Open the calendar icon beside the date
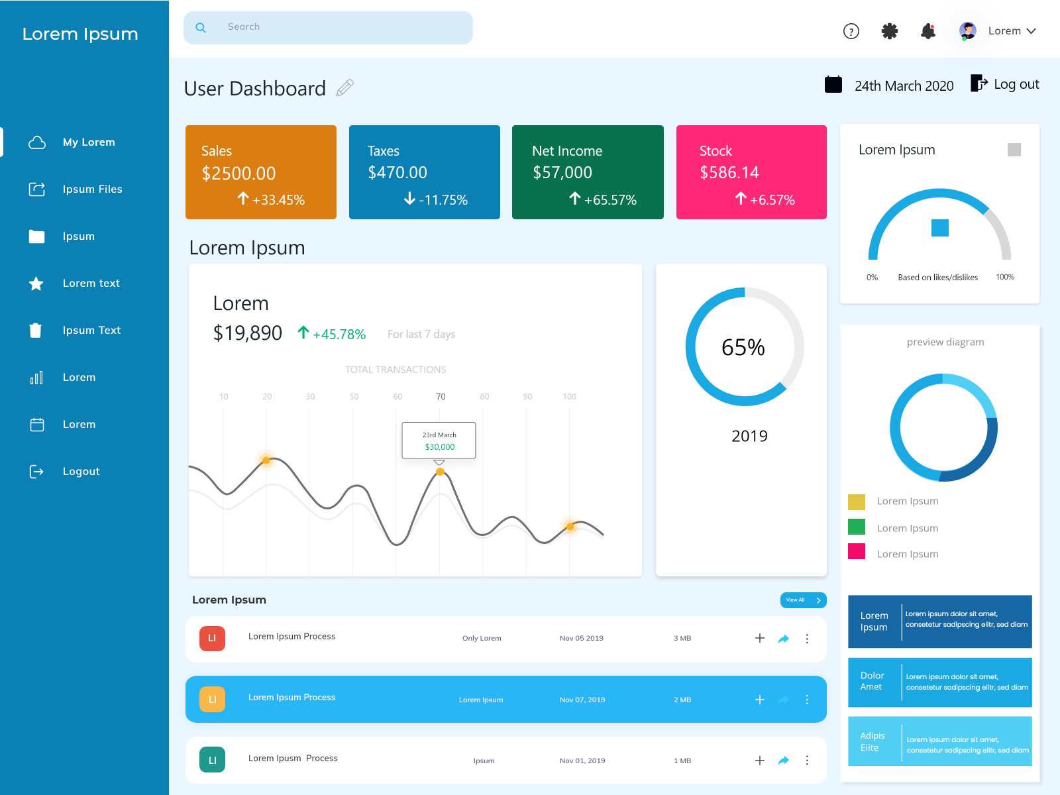Screen dimensions: 1060x795 (x=833, y=84)
